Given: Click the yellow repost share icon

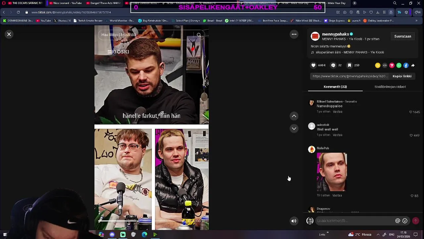Looking at the screenshot, I should pyautogui.click(x=378, y=65).
